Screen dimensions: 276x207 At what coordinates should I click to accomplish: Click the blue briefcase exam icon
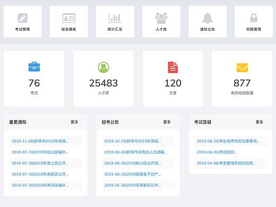(34, 67)
